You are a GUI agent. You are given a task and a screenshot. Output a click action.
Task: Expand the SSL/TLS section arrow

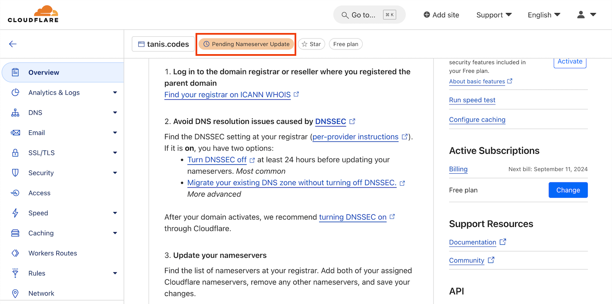click(115, 153)
